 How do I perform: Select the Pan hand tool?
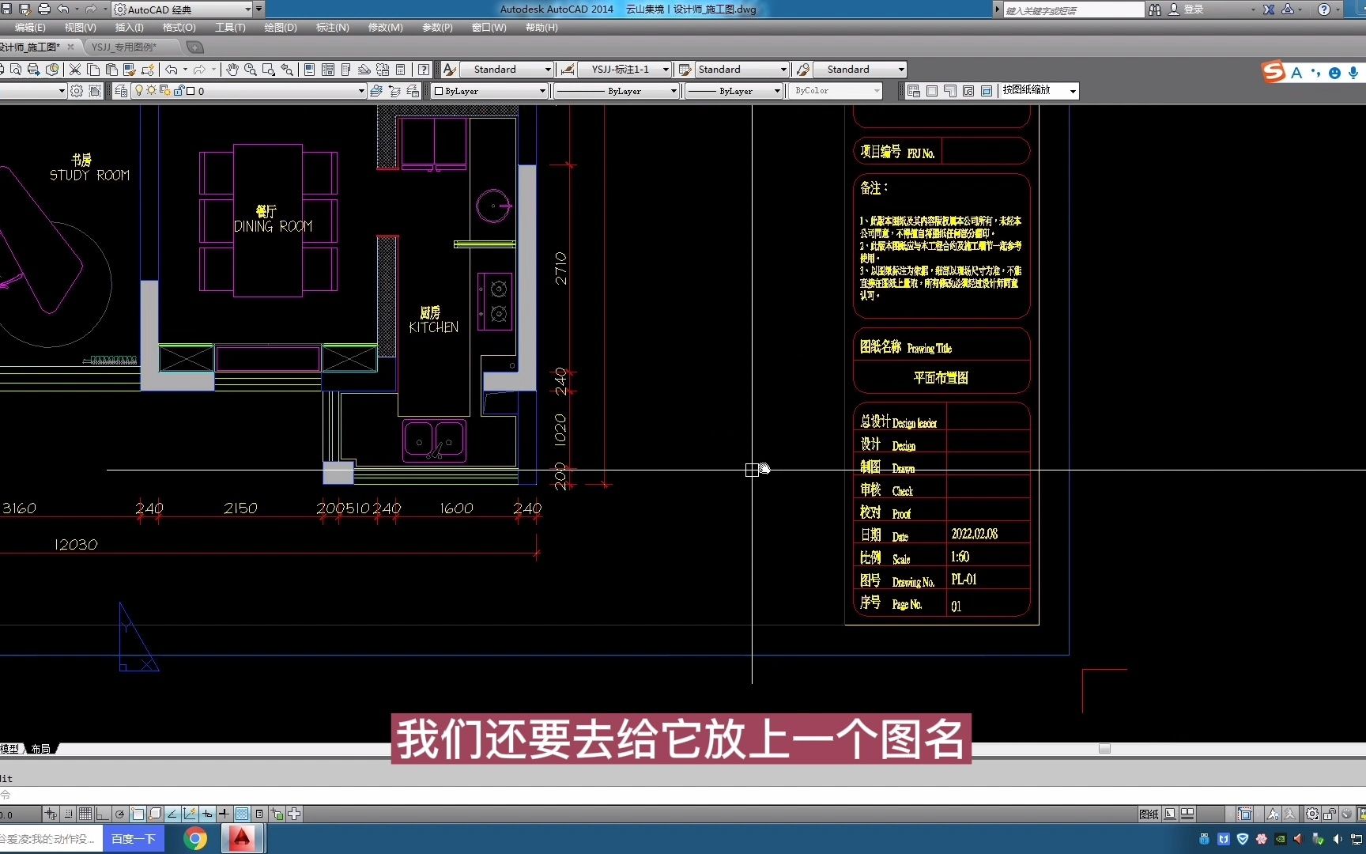click(x=232, y=70)
